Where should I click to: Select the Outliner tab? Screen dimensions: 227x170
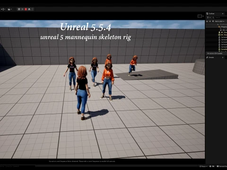[x=211, y=14]
